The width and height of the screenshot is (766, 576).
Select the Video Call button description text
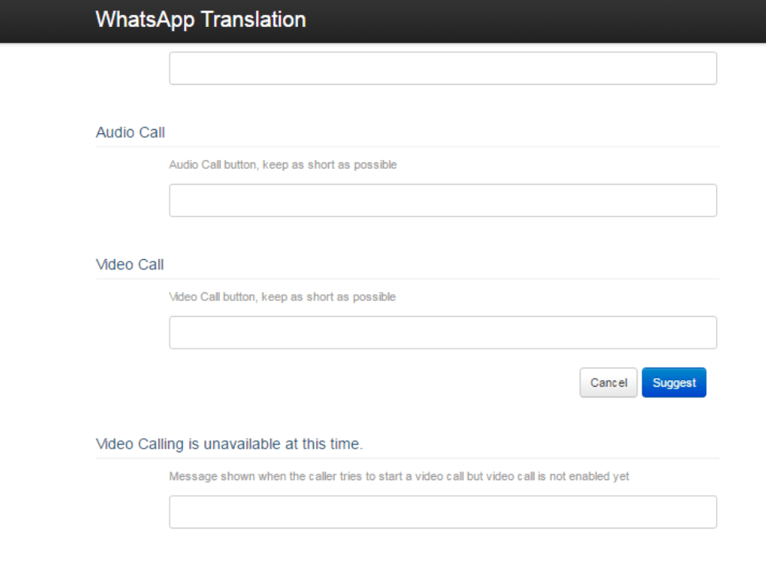[282, 296]
